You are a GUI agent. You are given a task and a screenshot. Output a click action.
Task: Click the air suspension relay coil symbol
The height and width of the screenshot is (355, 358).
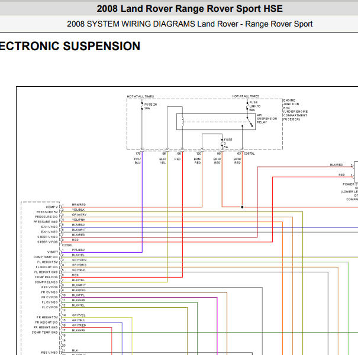183,122
